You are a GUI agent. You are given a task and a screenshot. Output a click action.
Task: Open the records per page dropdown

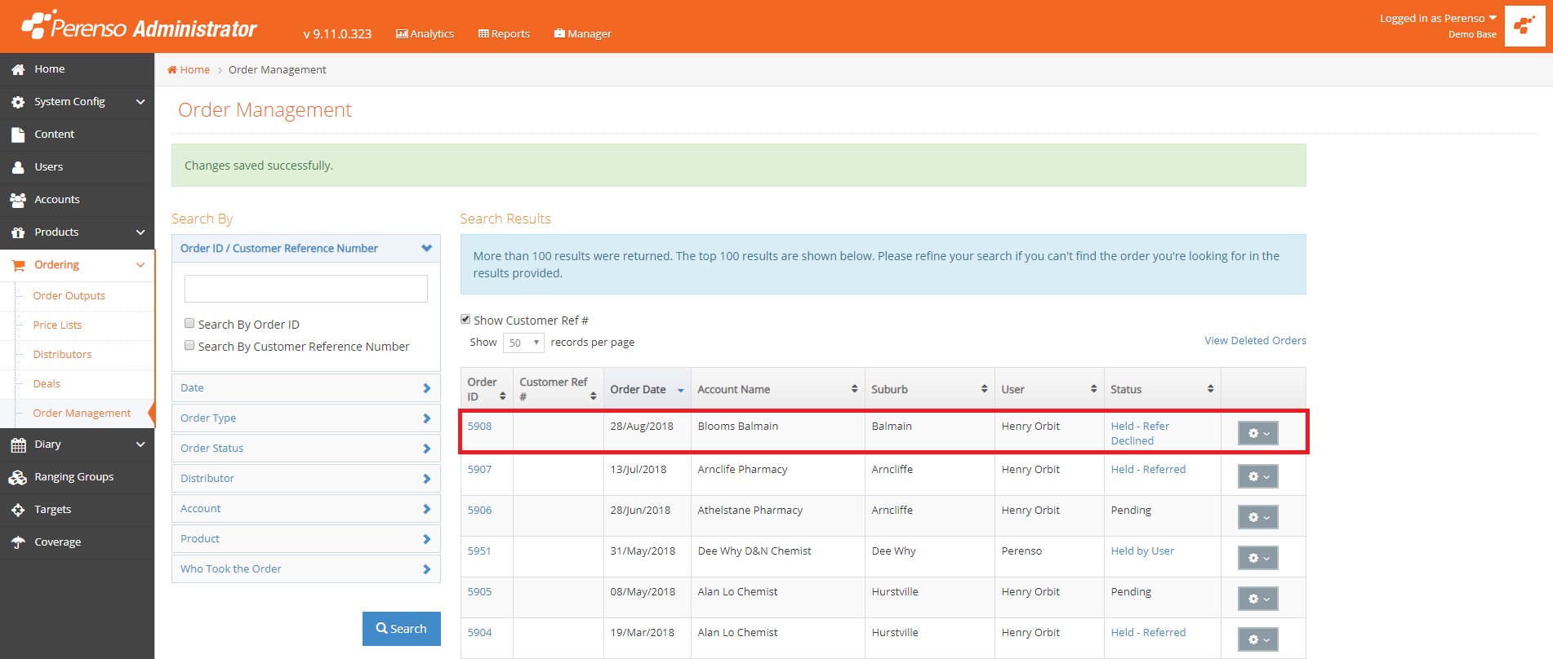(523, 343)
